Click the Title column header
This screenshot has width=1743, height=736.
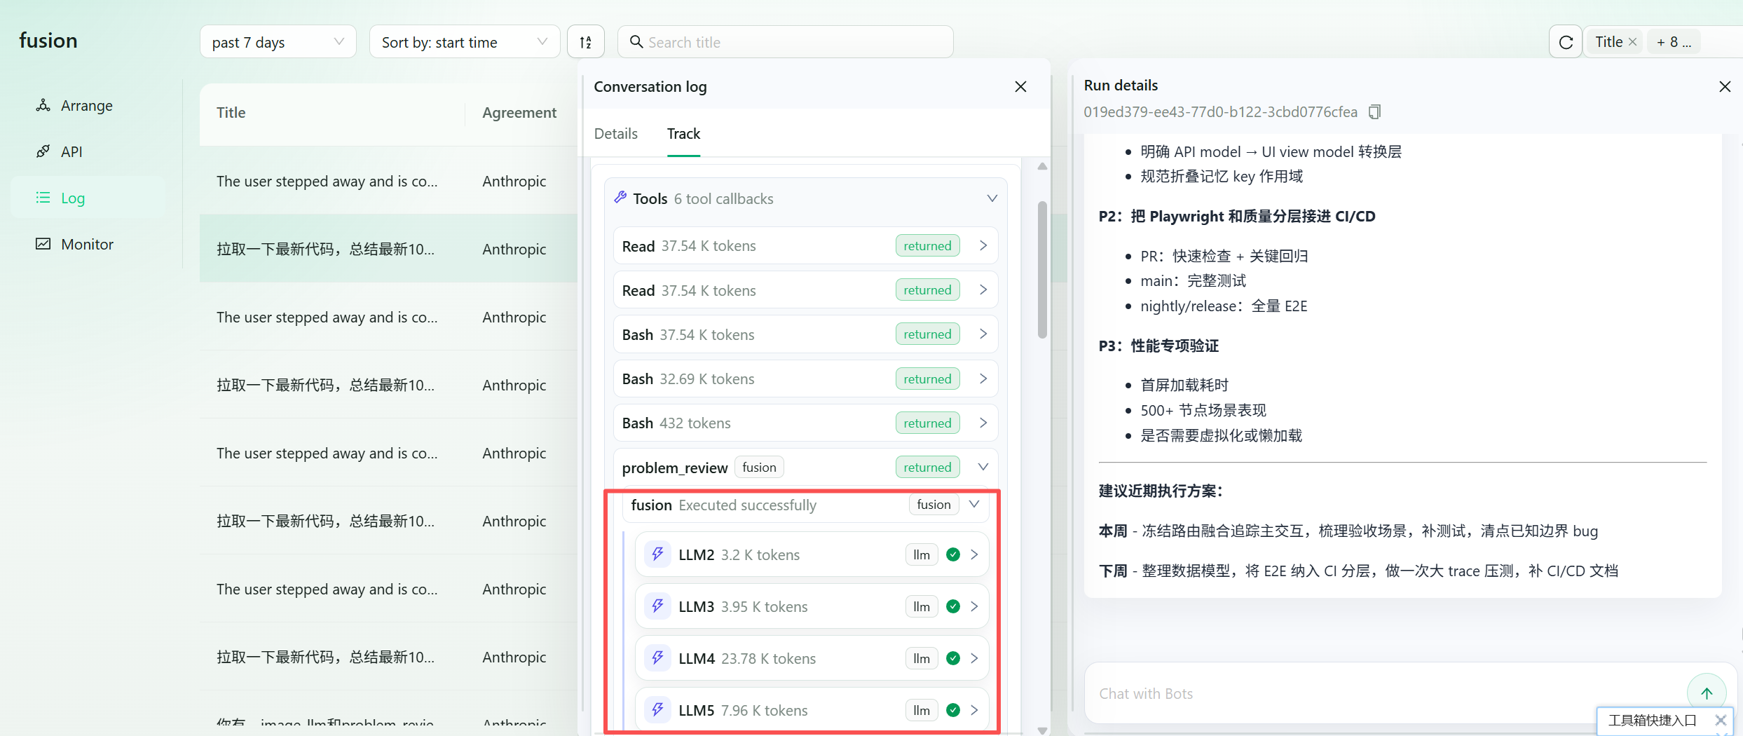231,112
